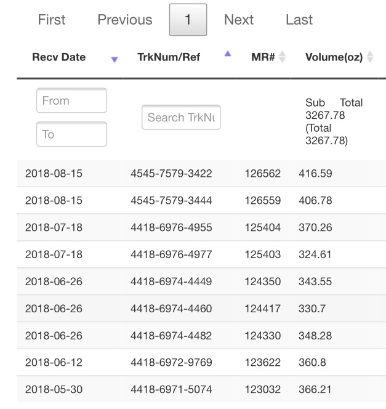Select tracking number 4545-7579-3422
This screenshot has height=409, width=386.
(171, 174)
